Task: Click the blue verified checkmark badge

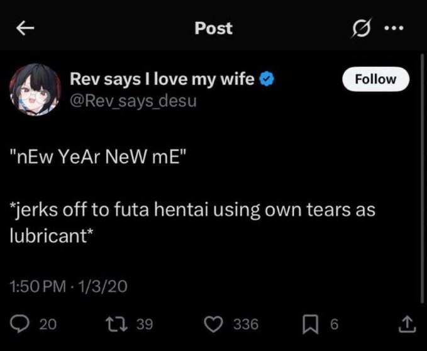Action: (267, 79)
